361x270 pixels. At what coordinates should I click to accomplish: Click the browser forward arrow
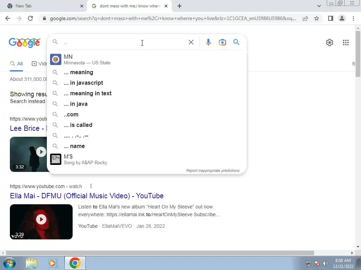tap(19, 18)
